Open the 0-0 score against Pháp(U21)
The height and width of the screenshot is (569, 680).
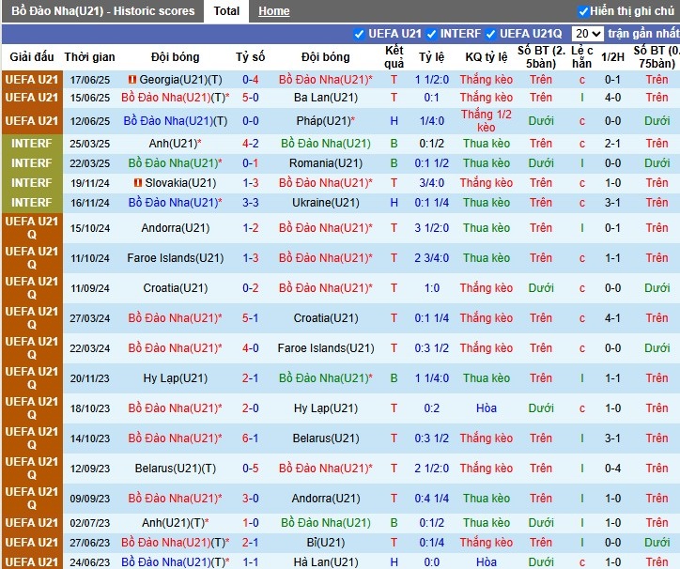[250, 121]
